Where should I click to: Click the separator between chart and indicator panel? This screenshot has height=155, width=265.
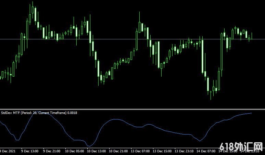(x=132, y=109)
